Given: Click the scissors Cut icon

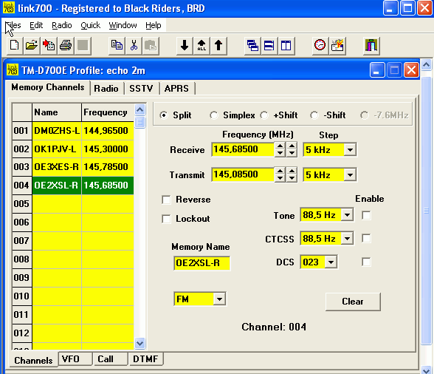Looking at the screenshot, I should pyautogui.click(x=134, y=46).
